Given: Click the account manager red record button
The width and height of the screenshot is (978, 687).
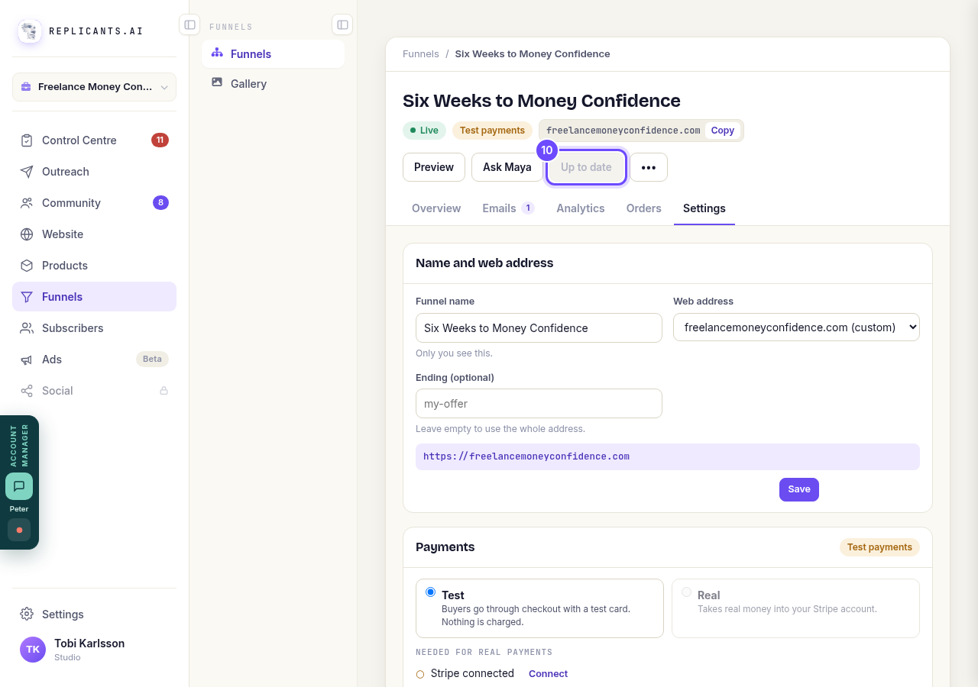Looking at the screenshot, I should (x=19, y=530).
